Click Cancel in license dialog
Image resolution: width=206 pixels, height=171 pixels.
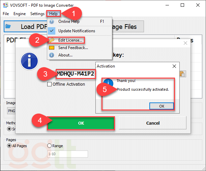pos(153,123)
